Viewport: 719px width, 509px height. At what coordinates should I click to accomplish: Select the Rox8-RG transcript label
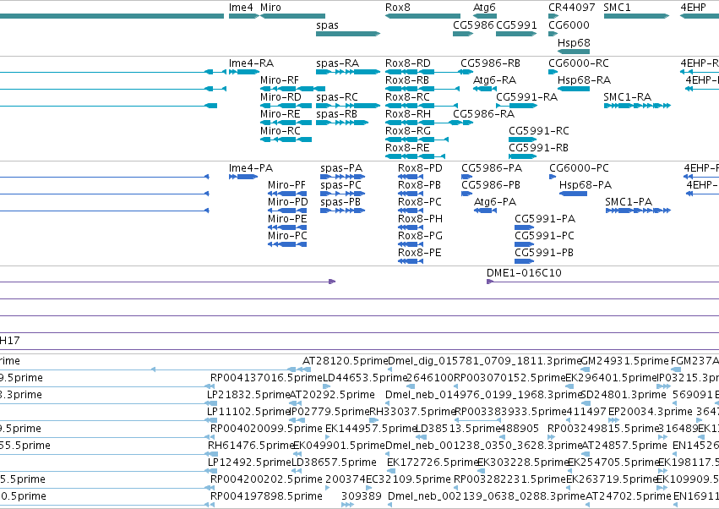(408, 131)
